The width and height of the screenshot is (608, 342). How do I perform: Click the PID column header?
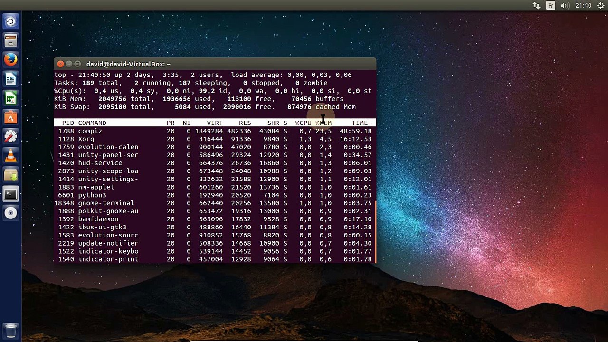[68, 123]
